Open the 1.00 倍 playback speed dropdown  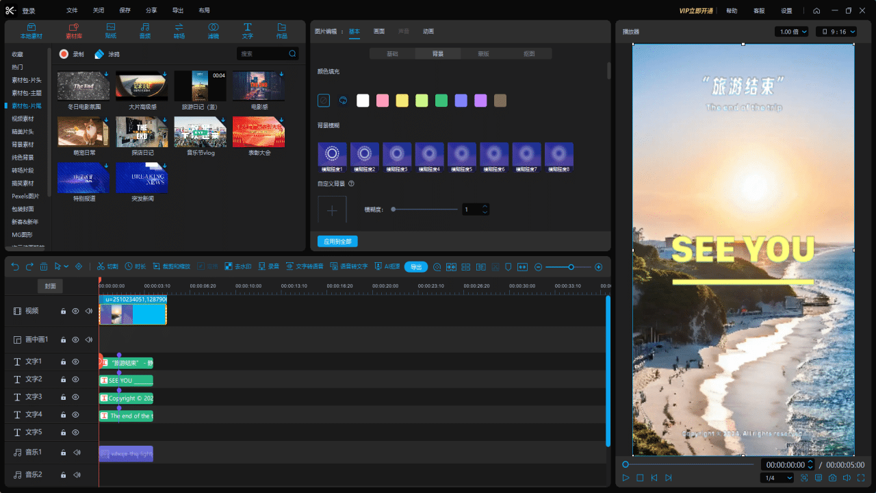pyautogui.click(x=792, y=31)
